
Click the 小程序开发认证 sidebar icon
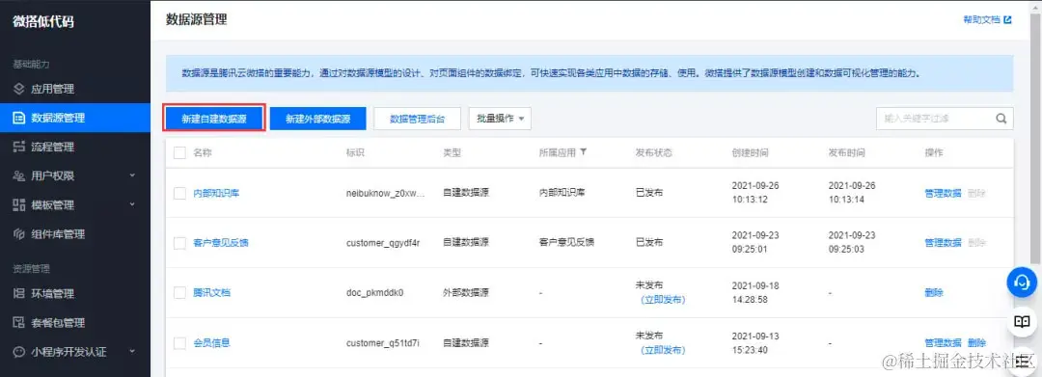coord(18,352)
